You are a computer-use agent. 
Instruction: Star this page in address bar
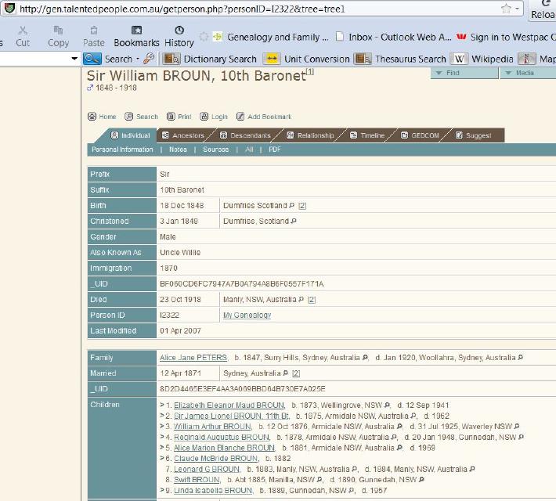coord(507,9)
